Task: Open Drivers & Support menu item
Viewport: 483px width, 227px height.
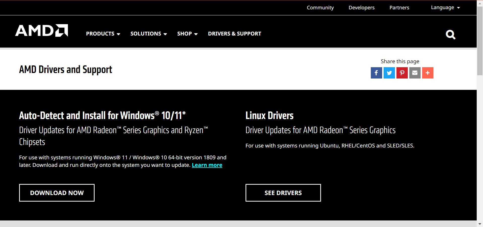Action: click(234, 34)
